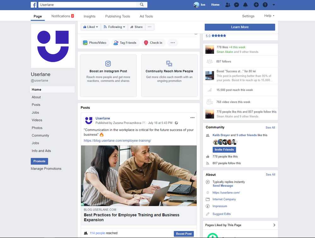Open the Messenger icon in top bar
Screen dimensions: 315x238
pyautogui.click(x=237, y=5)
